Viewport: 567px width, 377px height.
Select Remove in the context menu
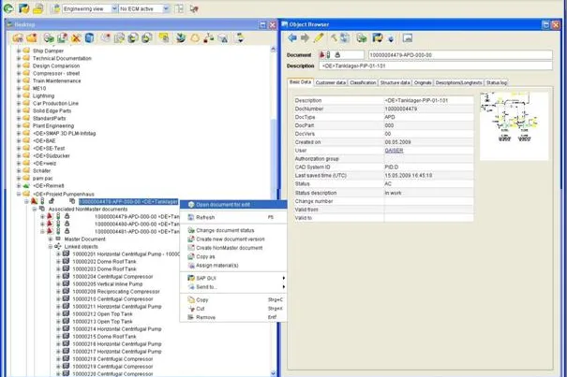point(233,317)
